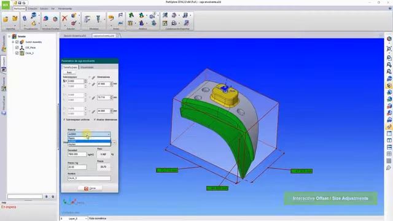Switch to the Ver ribbon tab
393x221 pixels.
pos(53,9)
